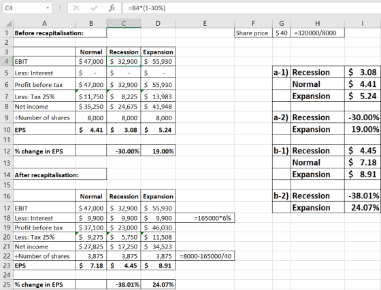
Task: Select row 4 header
Action: pos(7,61)
